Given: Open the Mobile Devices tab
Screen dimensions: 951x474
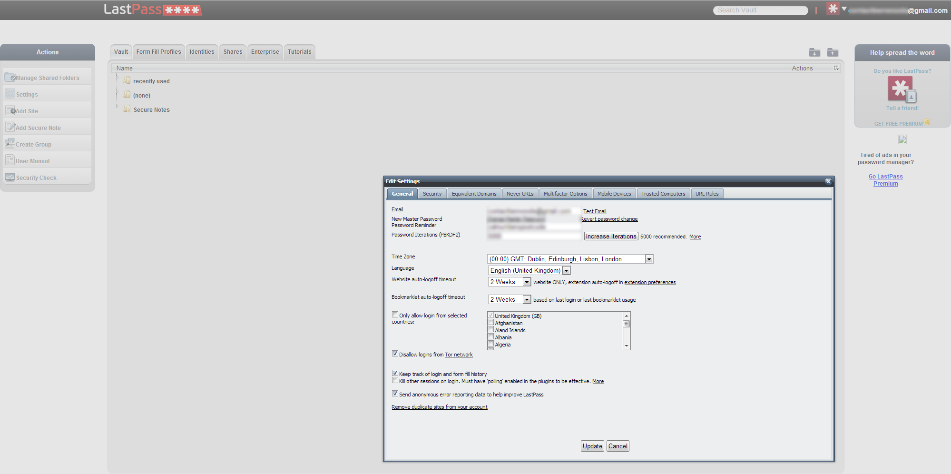Looking at the screenshot, I should pos(614,194).
